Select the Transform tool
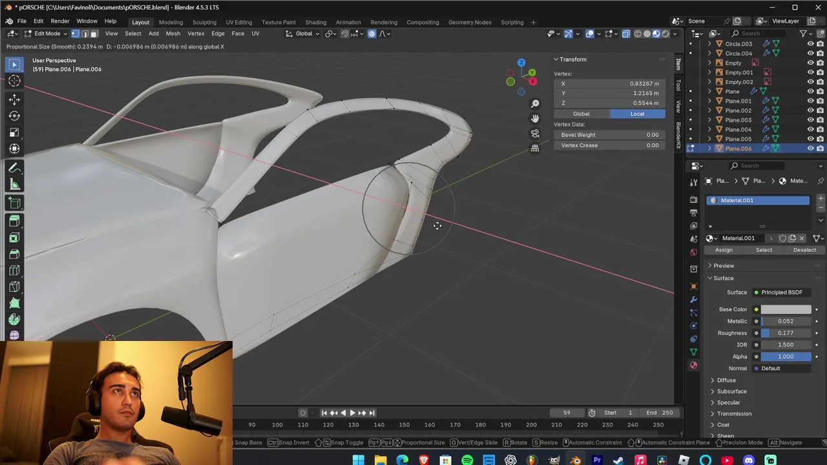This screenshot has height=465, width=827. tap(14, 149)
